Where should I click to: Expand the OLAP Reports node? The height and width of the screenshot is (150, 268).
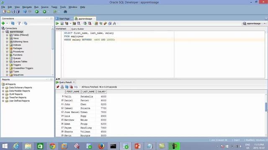tap(3, 94)
